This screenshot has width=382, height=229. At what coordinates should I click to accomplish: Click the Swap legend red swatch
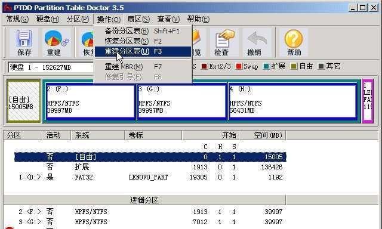click(239, 66)
